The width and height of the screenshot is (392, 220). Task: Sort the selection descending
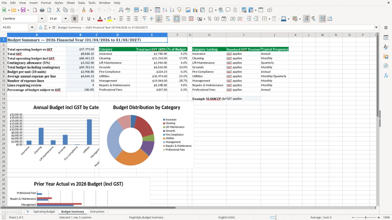click(172, 10)
